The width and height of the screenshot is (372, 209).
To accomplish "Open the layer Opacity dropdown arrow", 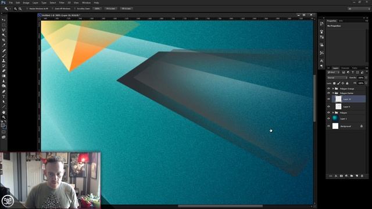I will pos(366,78).
